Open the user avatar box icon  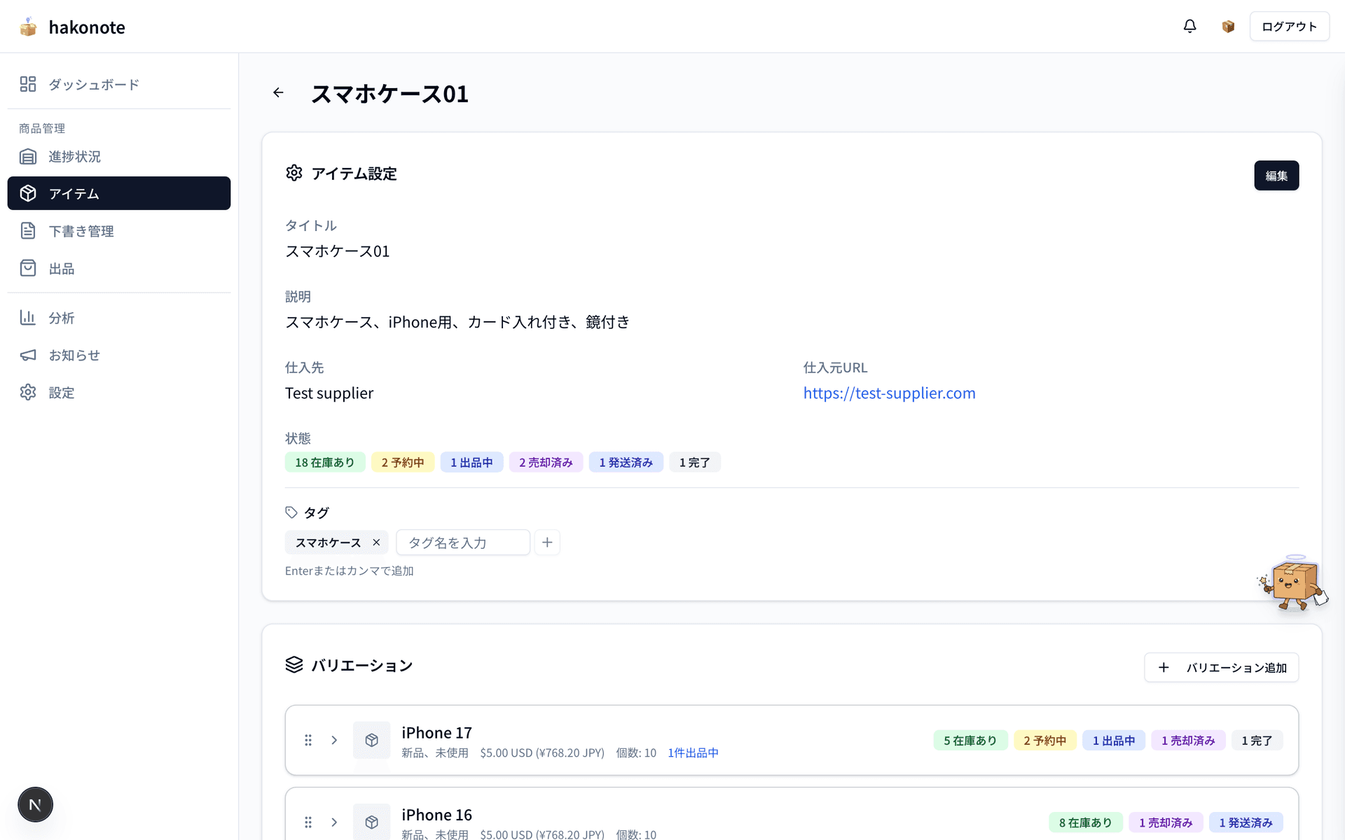(1228, 26)
